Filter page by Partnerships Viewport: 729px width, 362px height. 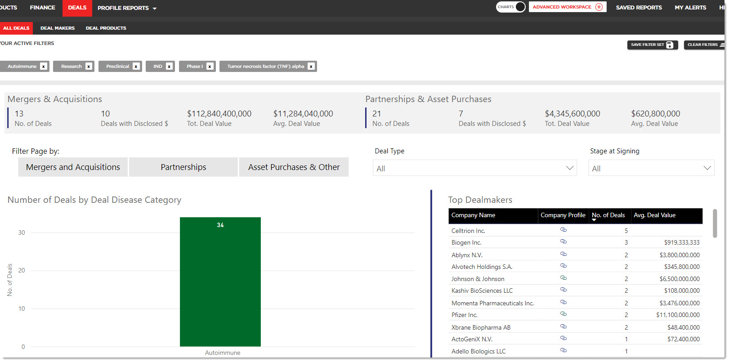tap(183, 167)
